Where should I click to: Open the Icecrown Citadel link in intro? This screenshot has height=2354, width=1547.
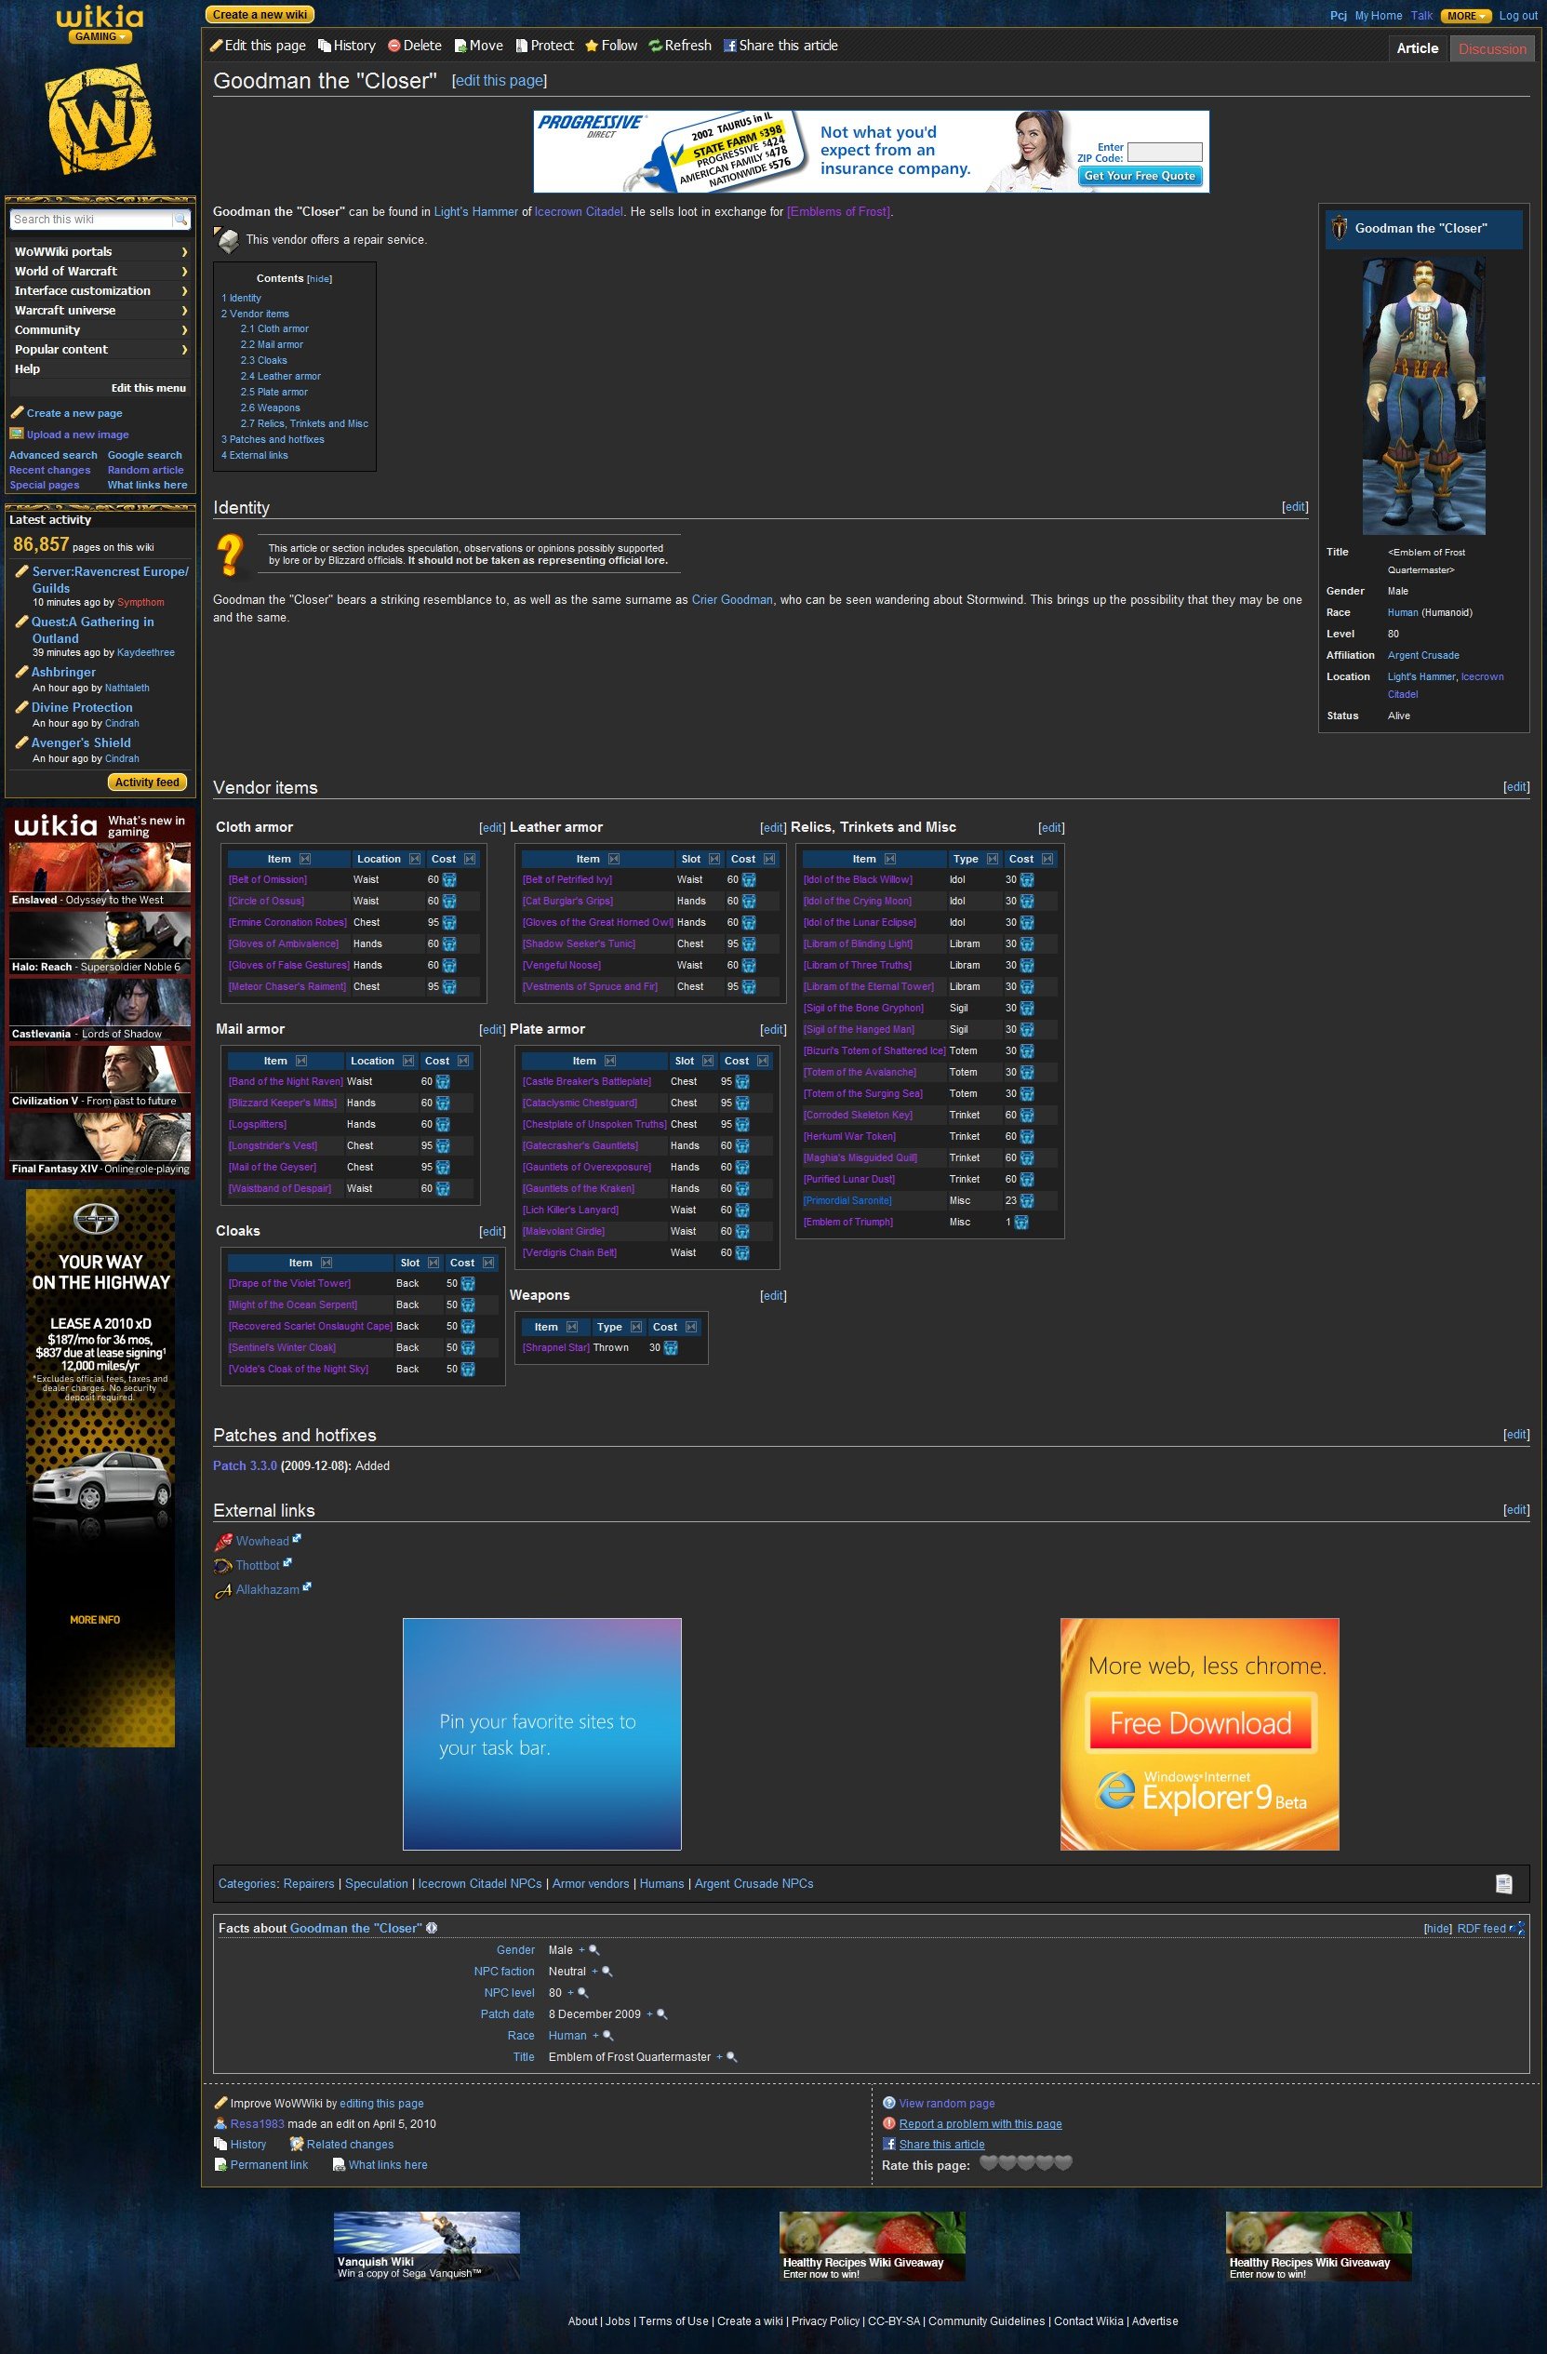tap(579, 211)
